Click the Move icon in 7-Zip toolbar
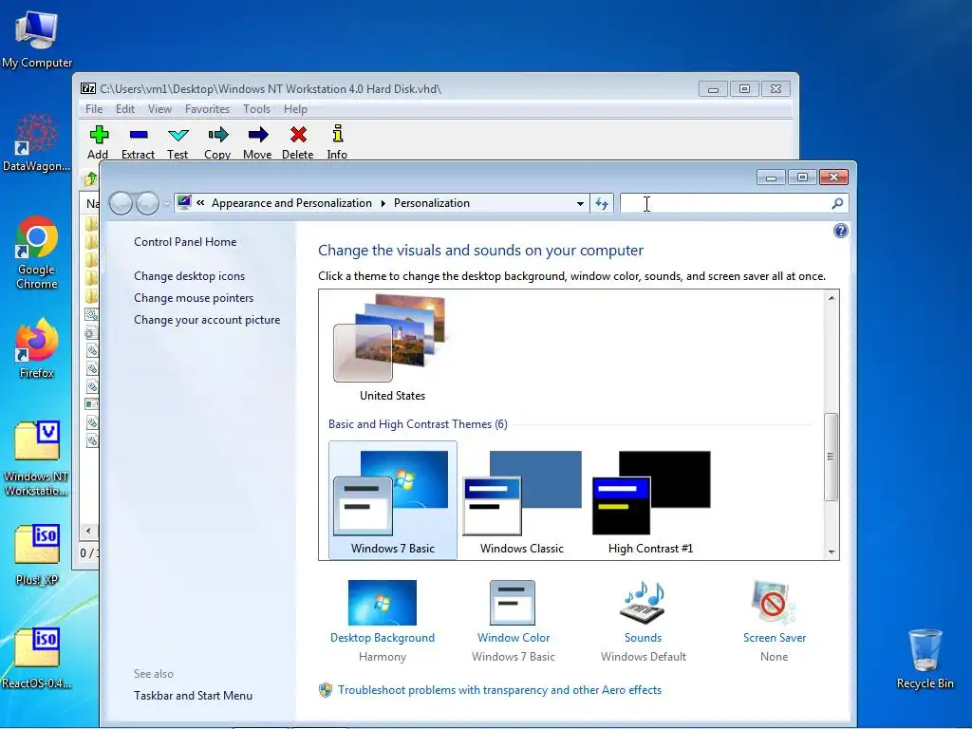This screenshot has height=729, width=972. (x=258, y=135)
